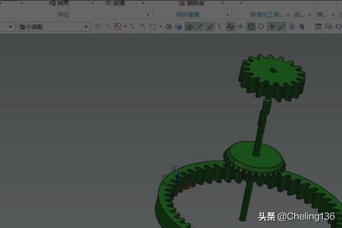Toggle the Quadrant Point snap option
The width and height of the screenshot is (342, 228).
pos(261,27)
